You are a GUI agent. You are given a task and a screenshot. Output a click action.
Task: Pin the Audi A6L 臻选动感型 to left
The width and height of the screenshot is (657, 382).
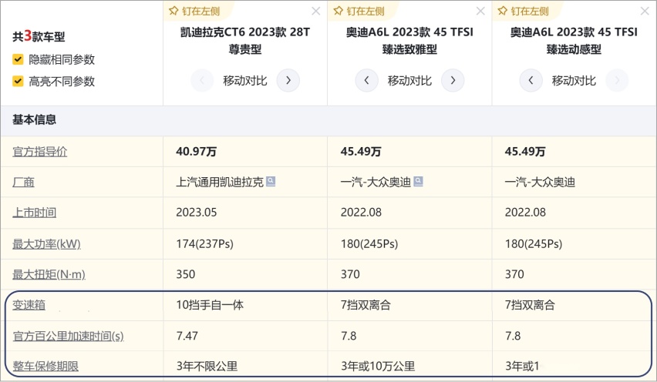[x=524, y=12]
